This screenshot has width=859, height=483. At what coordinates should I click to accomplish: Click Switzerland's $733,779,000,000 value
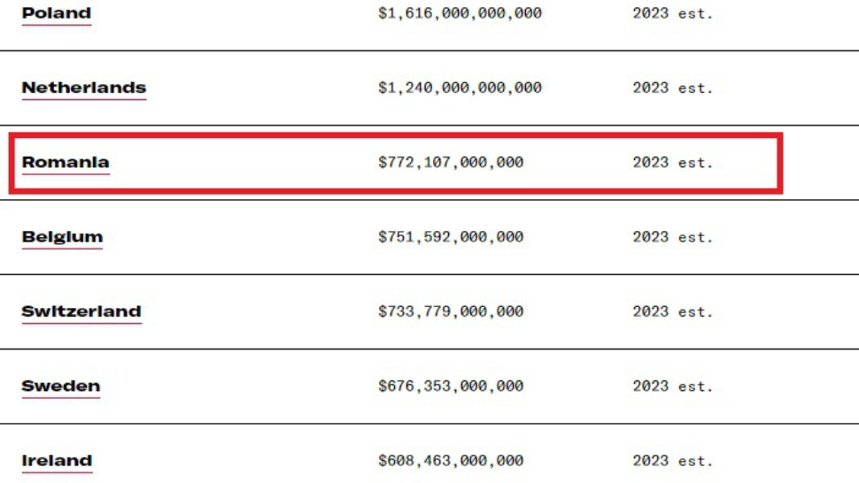(451, 311)
